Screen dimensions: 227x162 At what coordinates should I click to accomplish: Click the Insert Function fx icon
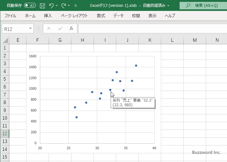pyautogui.click(x=71, y=28)
